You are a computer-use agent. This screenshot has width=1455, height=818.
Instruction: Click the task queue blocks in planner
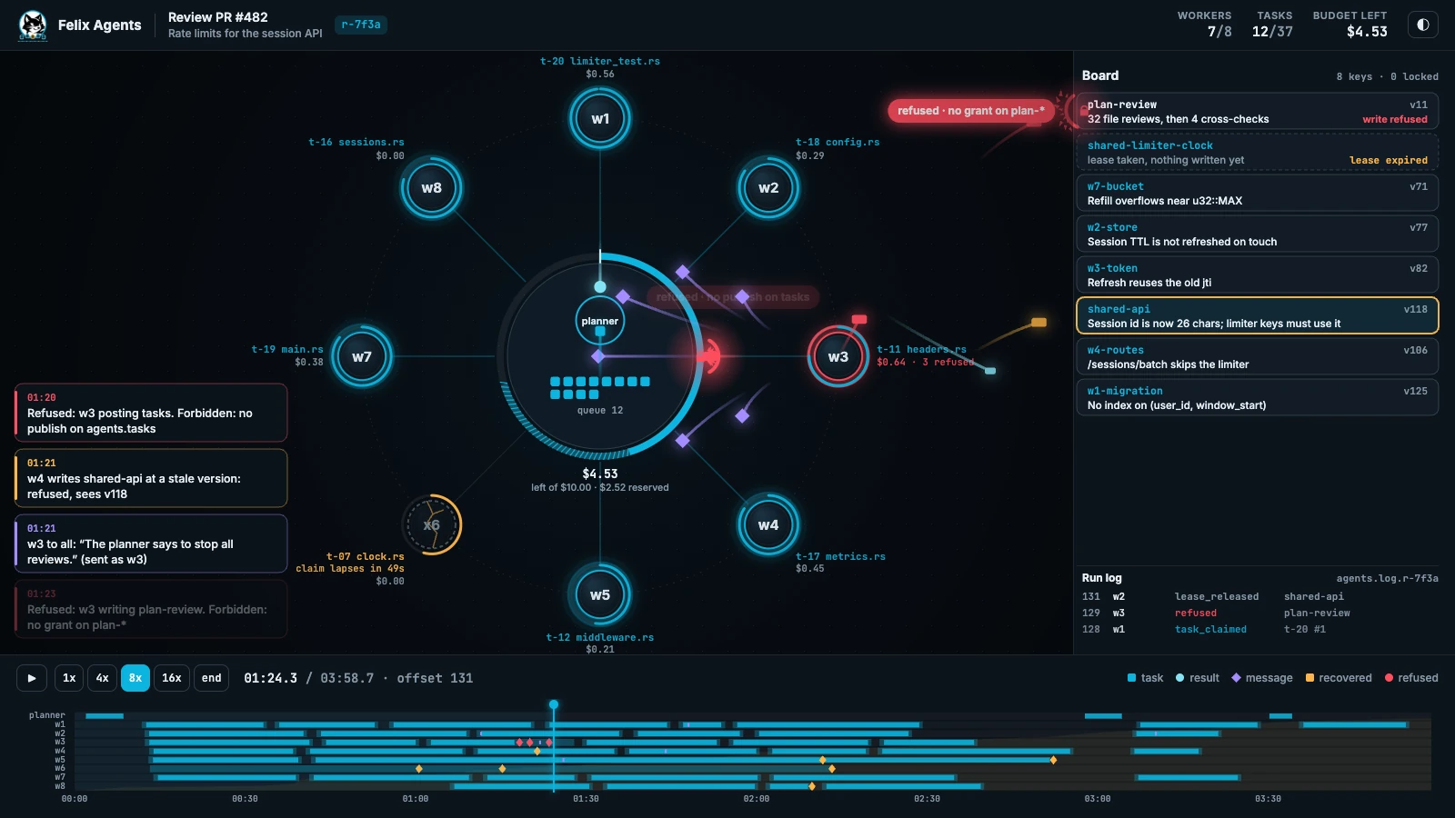coord(600,388)
